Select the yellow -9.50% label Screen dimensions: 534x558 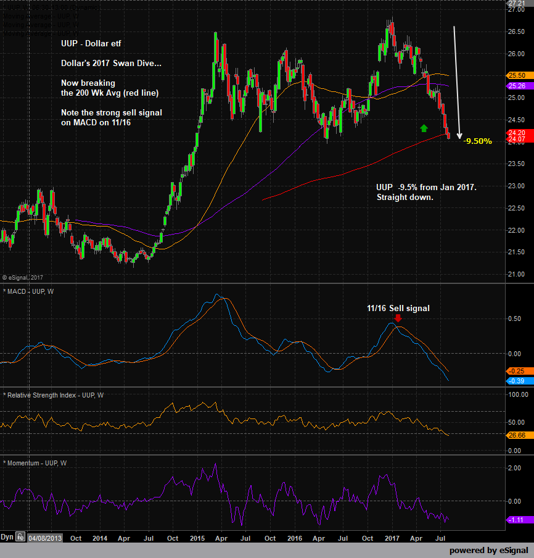tap(477, 141)
